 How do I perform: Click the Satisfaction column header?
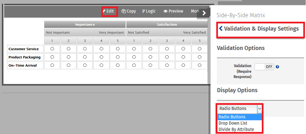(167, 24)
